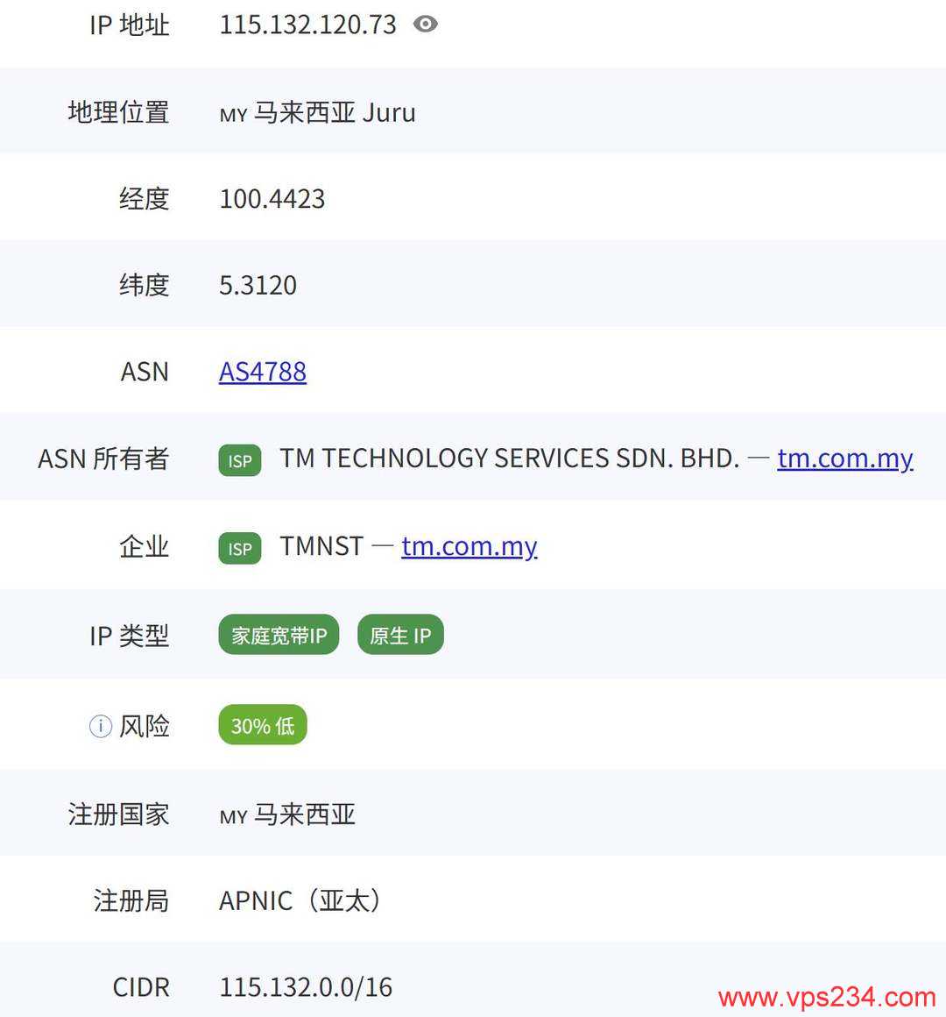Click the ISP badge in the 企业 row

pos(239,548)
